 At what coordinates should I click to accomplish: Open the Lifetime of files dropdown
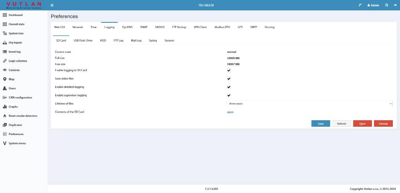[x=310, y=103]
